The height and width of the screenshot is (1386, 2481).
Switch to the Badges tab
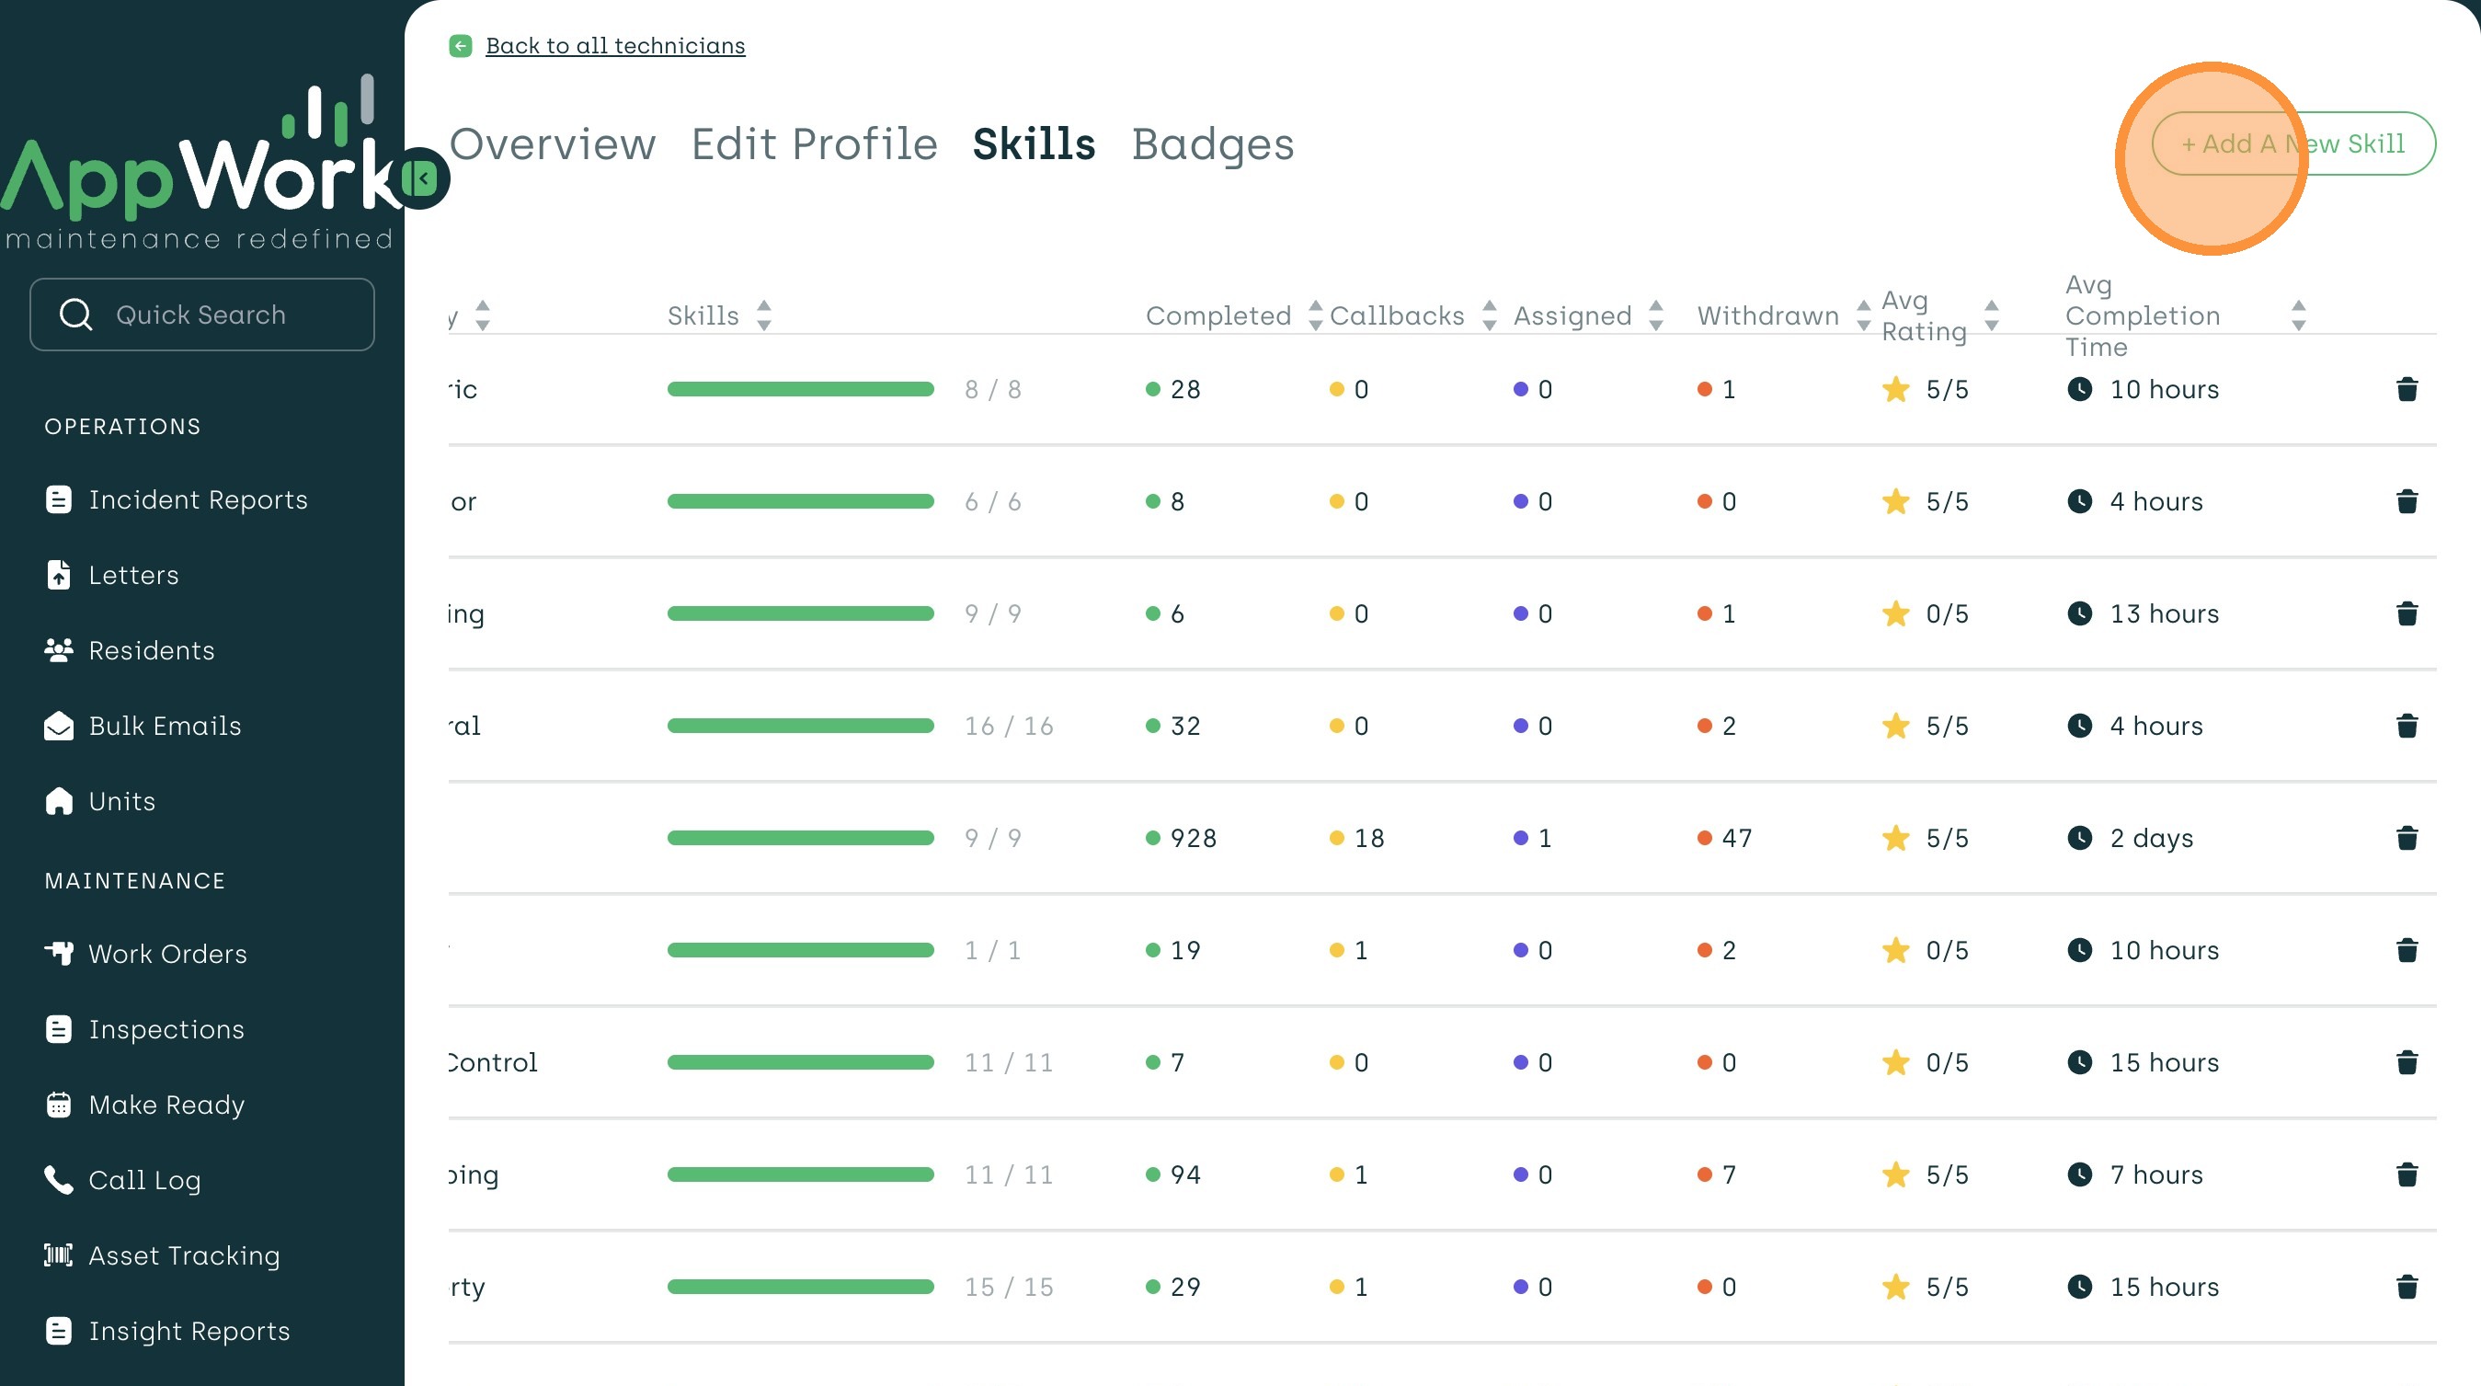point(1212,144)
